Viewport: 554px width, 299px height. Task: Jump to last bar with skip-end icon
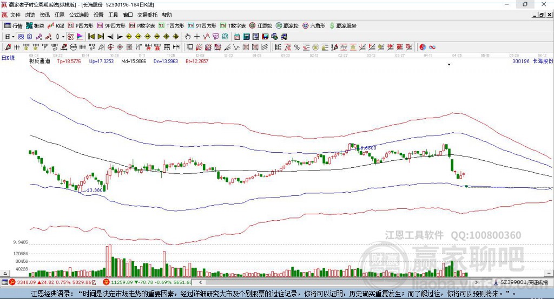click(101, 37)
